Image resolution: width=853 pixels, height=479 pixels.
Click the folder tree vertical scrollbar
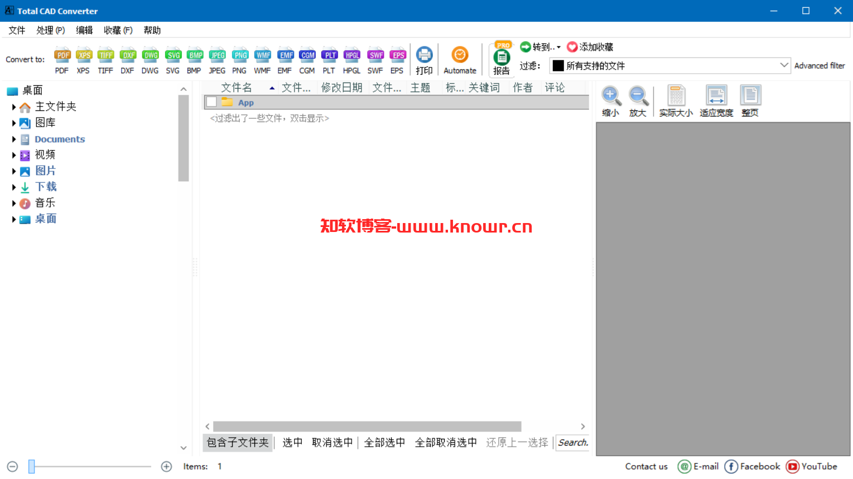(x=184, y=138)
